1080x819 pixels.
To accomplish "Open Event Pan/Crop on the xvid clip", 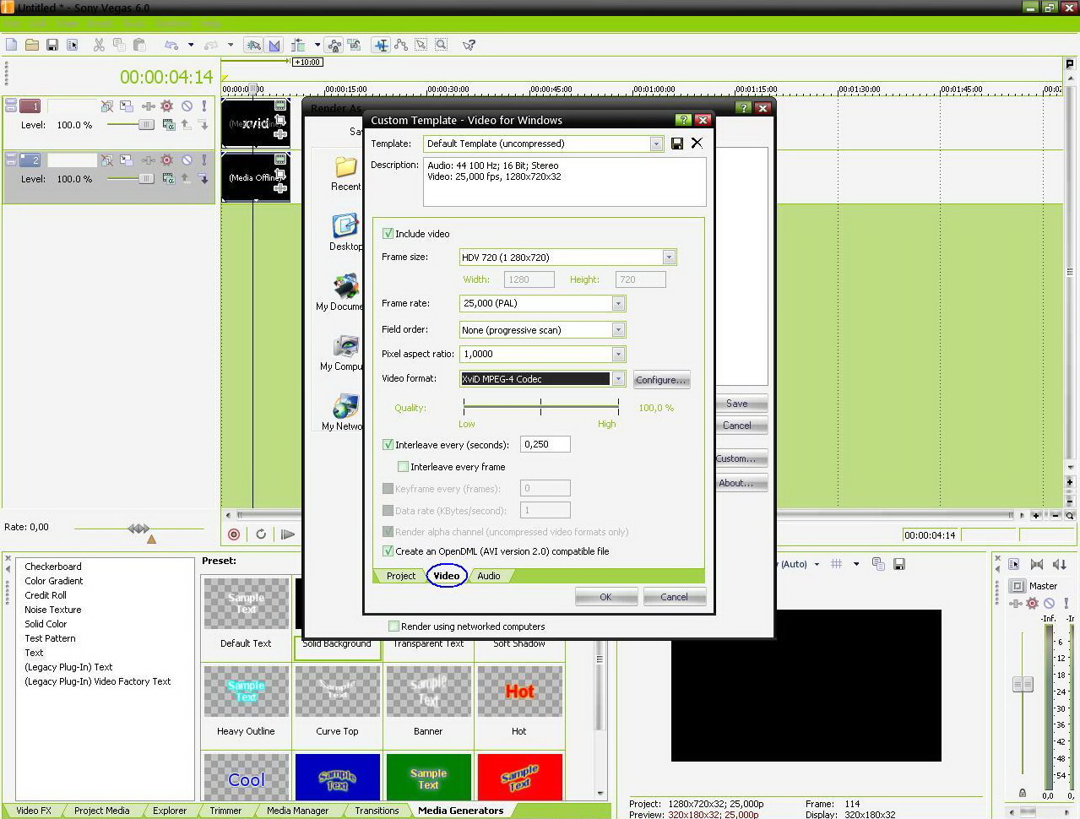I will 280,121.
